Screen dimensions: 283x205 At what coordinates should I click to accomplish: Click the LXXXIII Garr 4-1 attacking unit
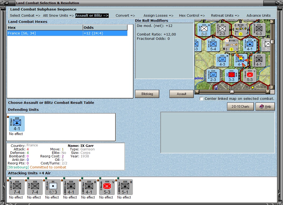click(x=71, y=187)
